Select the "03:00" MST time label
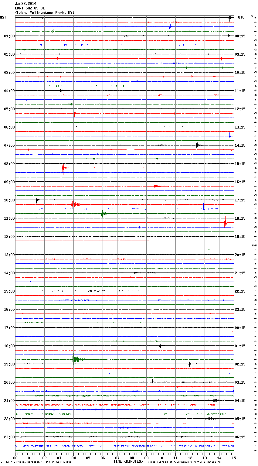258x466 pixels. pyautogui.click(x=9, y=73)
